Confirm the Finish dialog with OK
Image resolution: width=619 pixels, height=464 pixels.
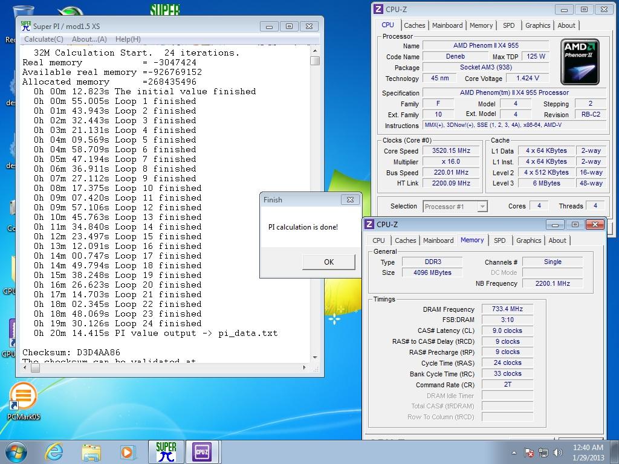(328, 262)
